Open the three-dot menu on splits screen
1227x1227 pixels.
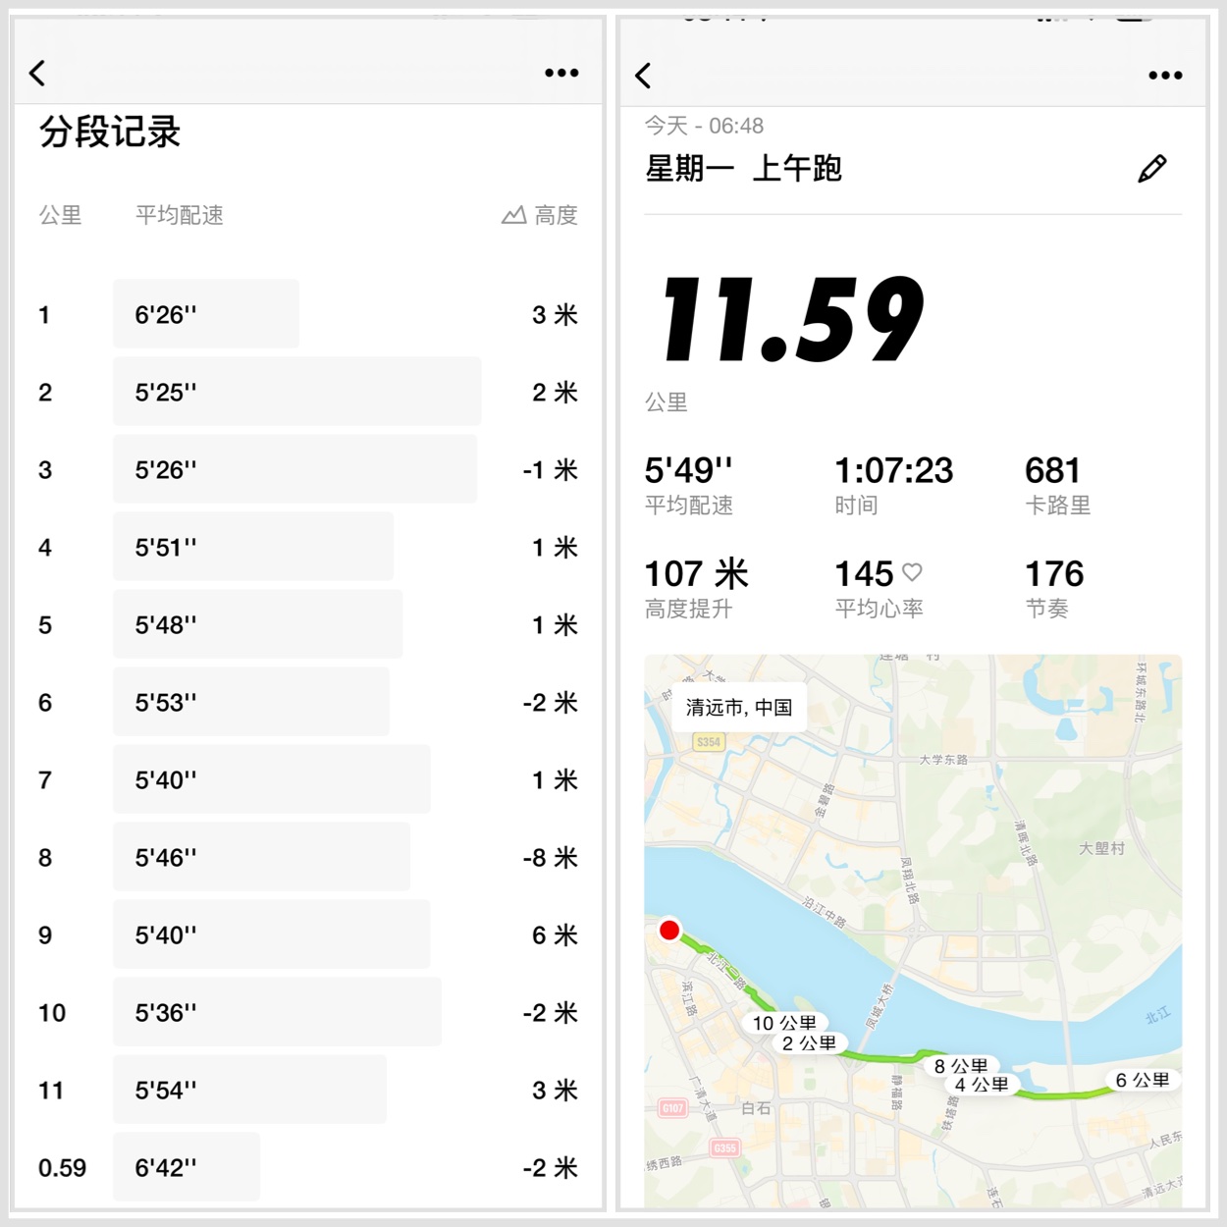coord(561,73)
